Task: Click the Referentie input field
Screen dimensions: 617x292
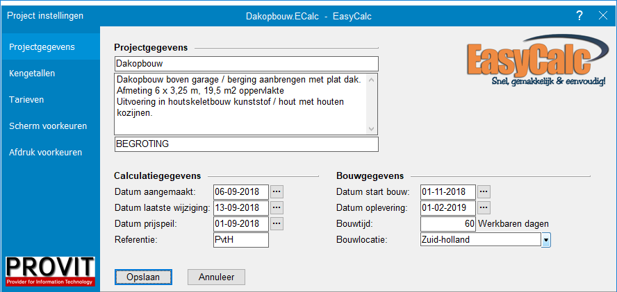Action: coord(240,240)
